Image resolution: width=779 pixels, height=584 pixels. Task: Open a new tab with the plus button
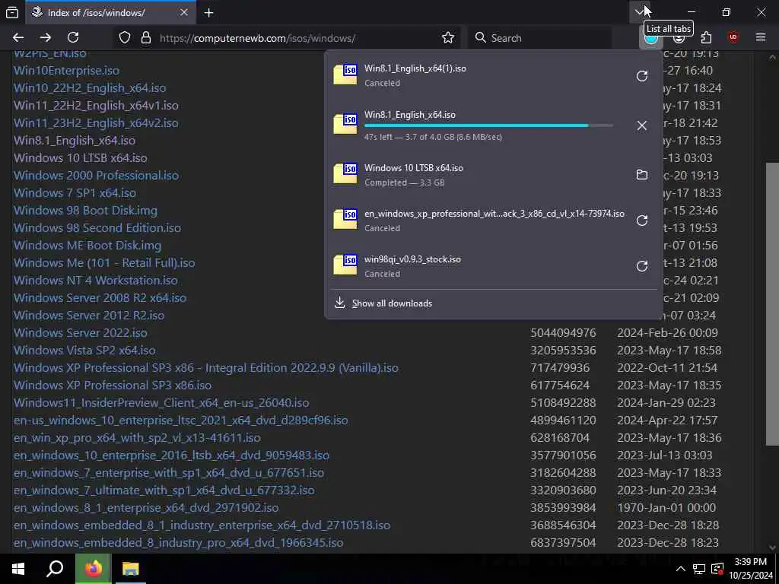pos(208,12)
